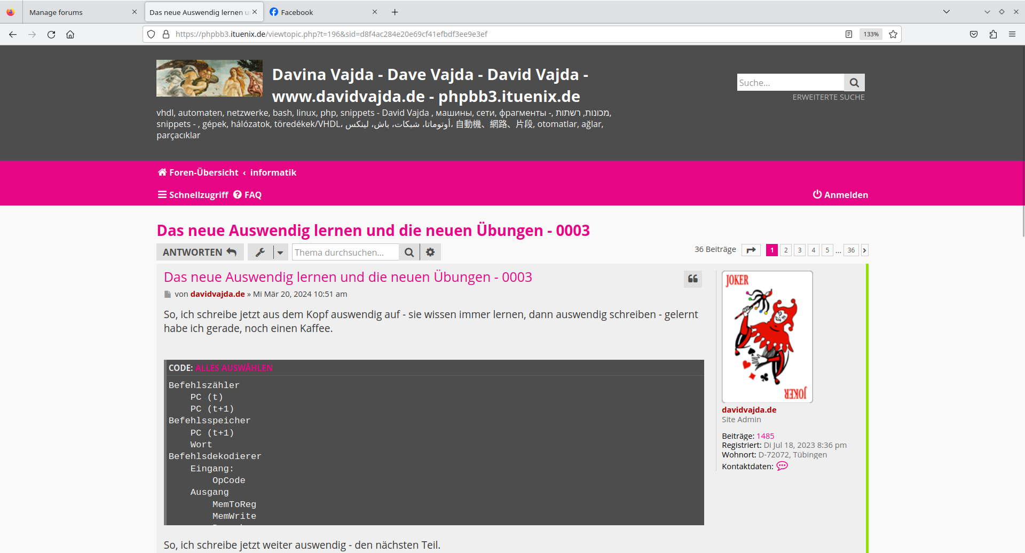Expand the dropdown arrow beside the wrench tool
1025x553 pixels.
[280, 251]
